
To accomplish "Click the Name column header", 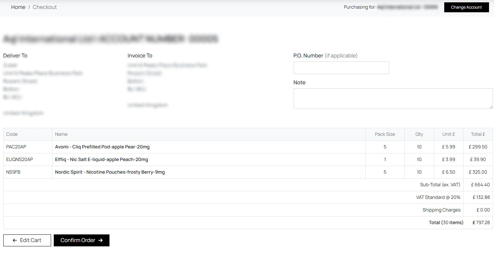I will 61,134.
